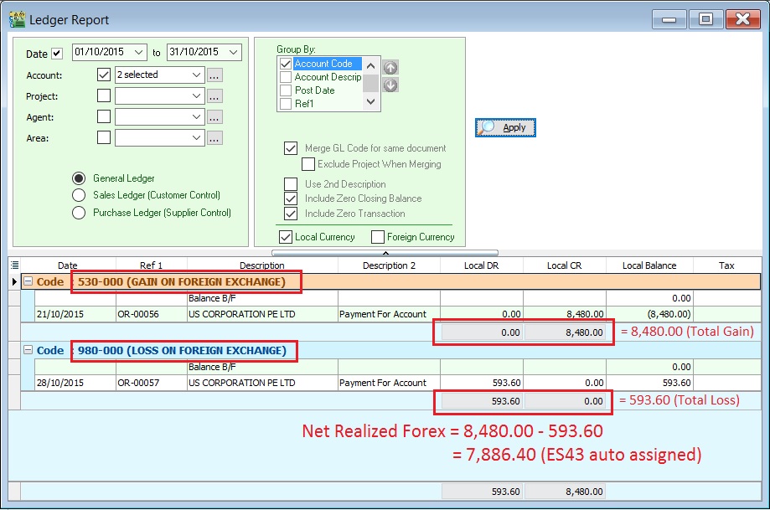The image size is (770, 510).
Task: Enable the Foreign Currency checkbox
Action: (x=375, y=236)
